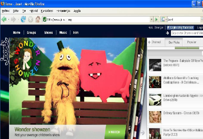
Task: Reload the page with the refresh icon
Action: click(x=23, y=19)
